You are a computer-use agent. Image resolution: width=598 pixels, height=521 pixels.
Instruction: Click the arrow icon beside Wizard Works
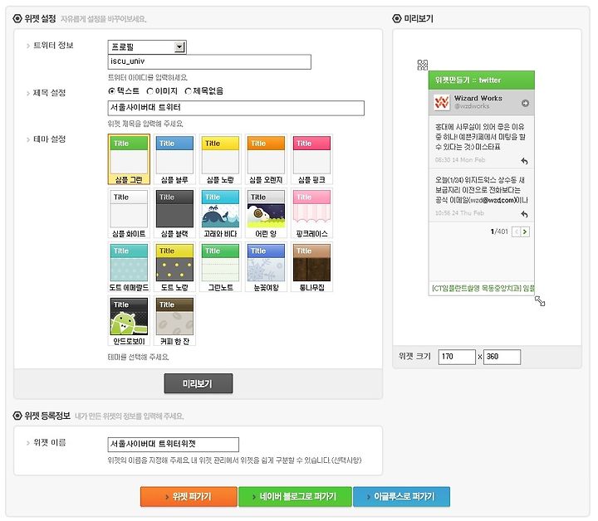coord(525,103)
